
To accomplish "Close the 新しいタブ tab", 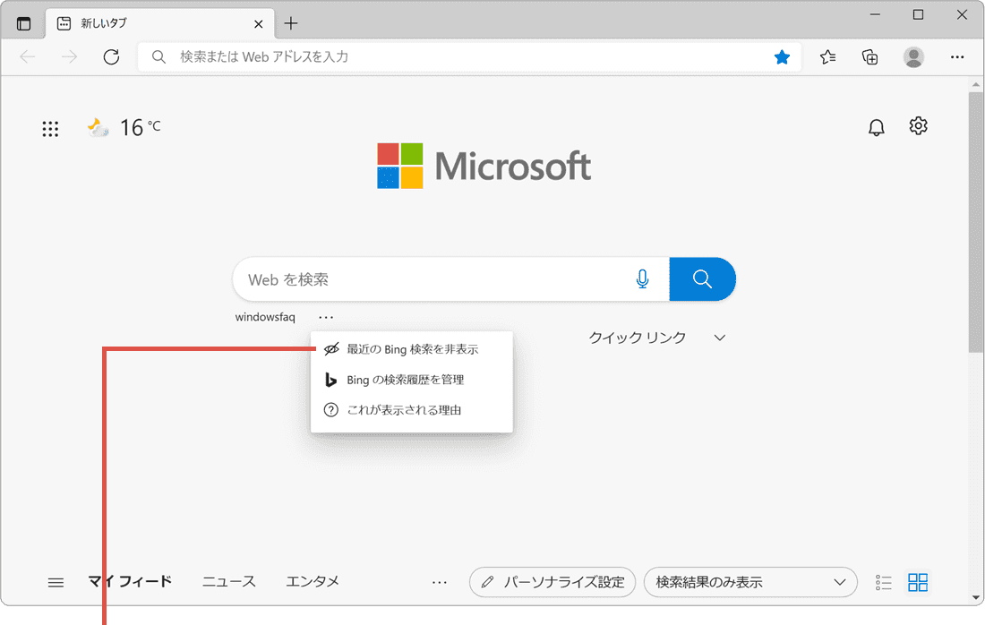I will pyautogui.click(x=258, y=24).
